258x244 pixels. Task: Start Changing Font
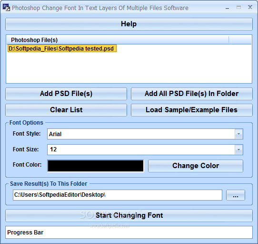coord(129,216)
